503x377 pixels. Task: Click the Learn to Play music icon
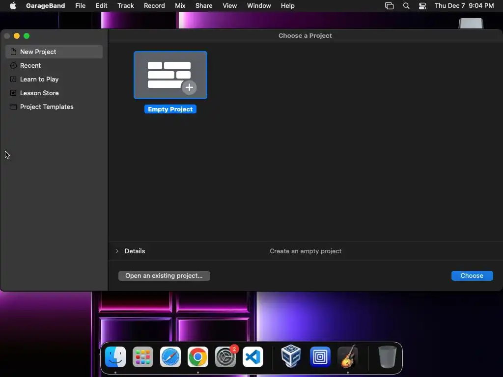[13, 79]
